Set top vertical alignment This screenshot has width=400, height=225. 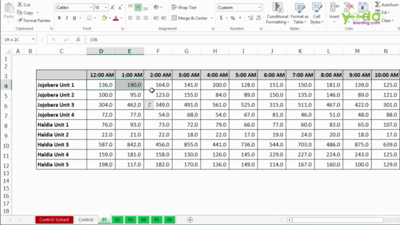click(131, 7)
